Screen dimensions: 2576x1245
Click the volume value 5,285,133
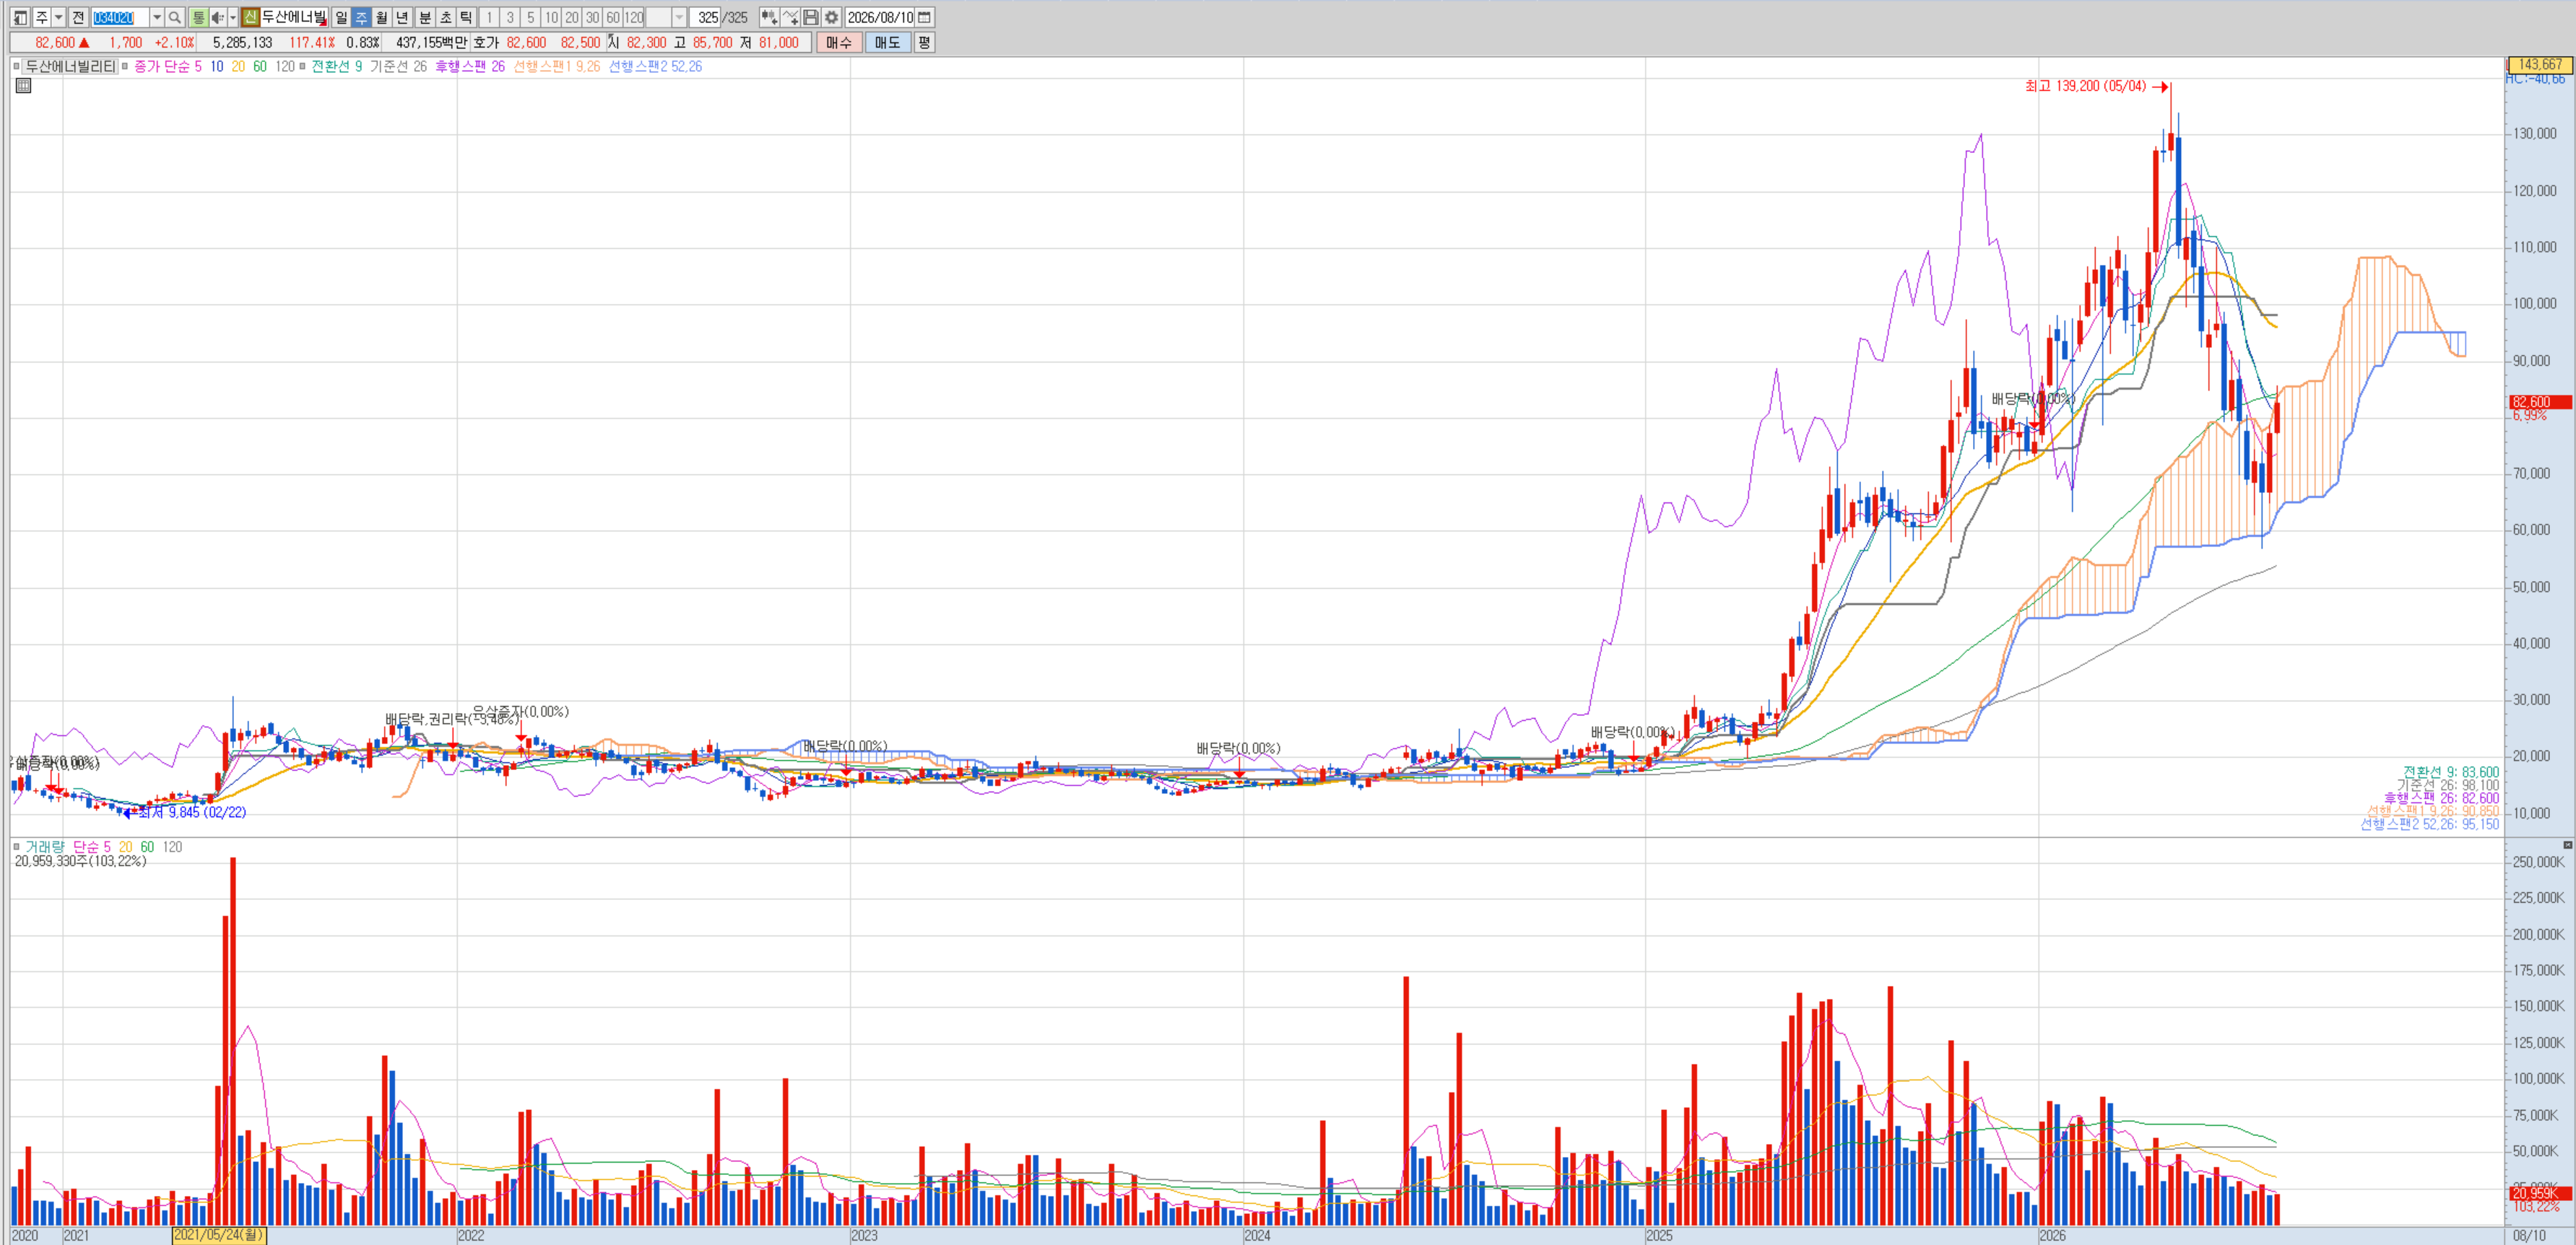(x=242, y=42)
